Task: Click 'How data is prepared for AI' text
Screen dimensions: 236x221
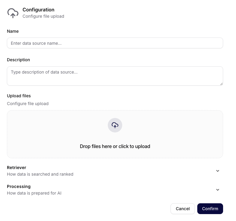Action: (34, 193)
